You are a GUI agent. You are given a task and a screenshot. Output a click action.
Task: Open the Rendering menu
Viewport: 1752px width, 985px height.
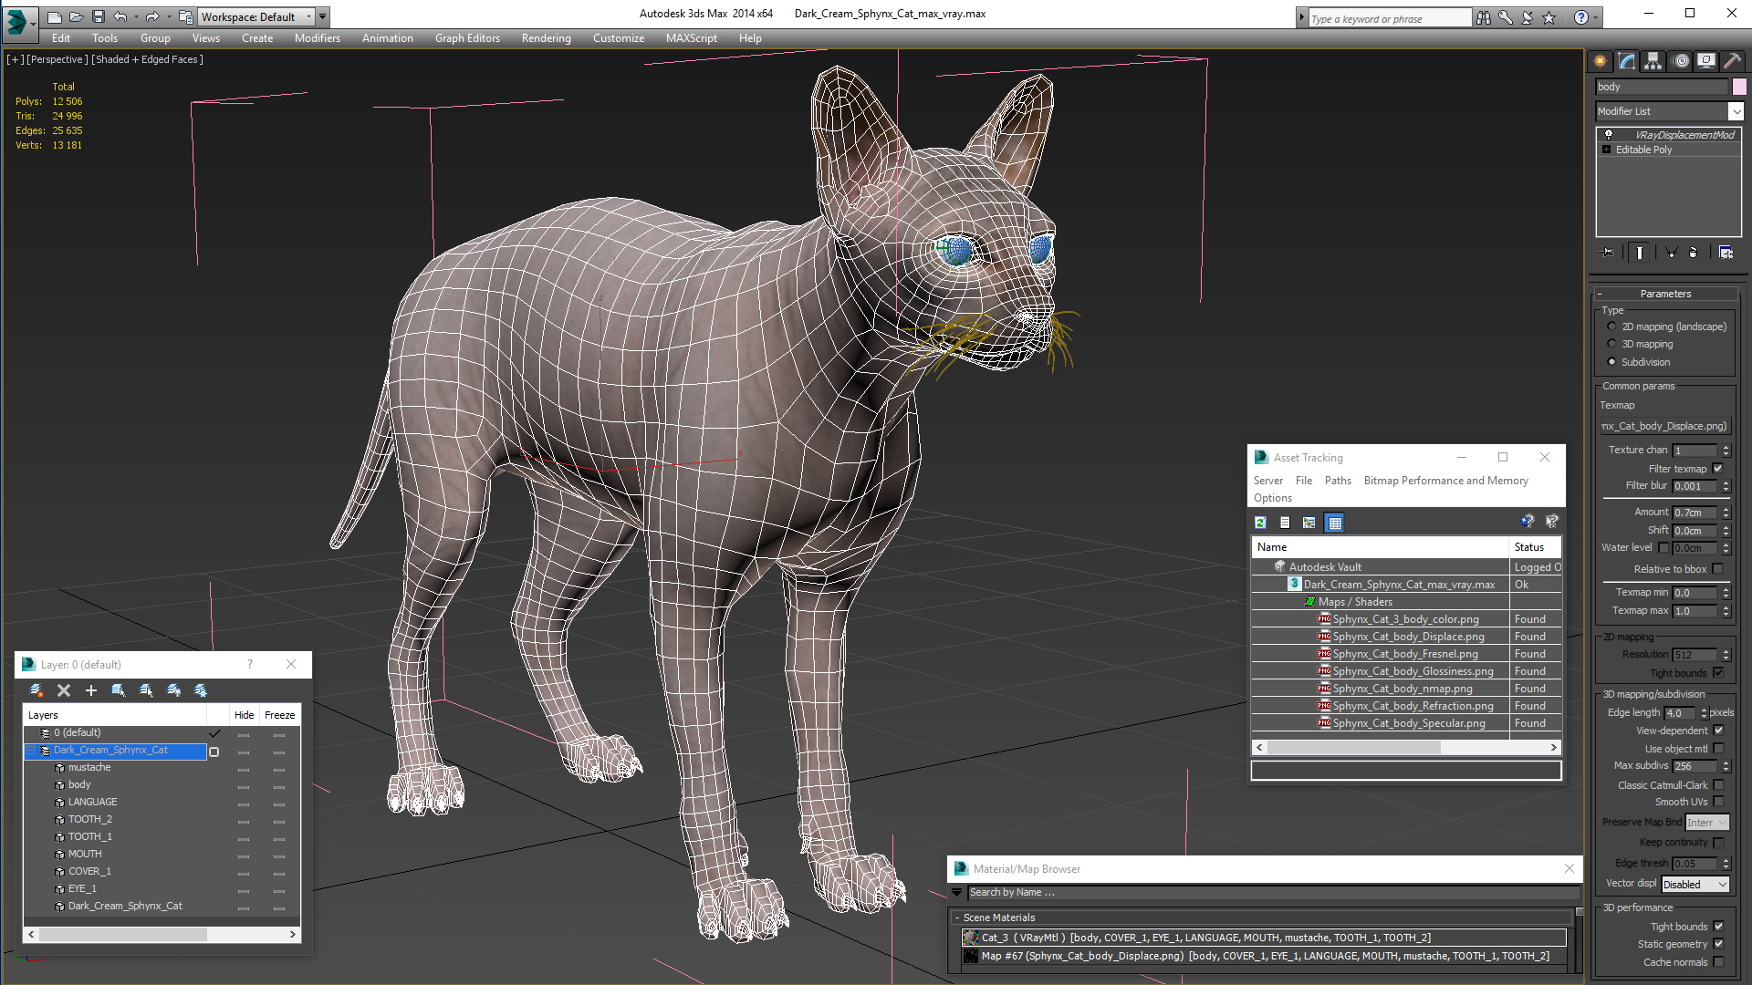(546, 38)
